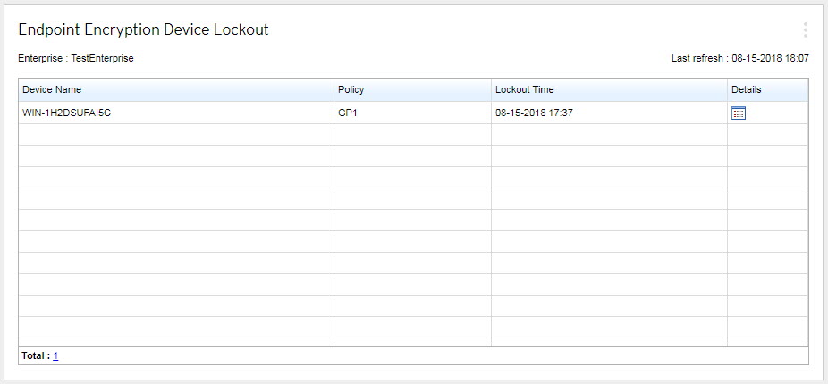The image size is (828, 384).
Task: Open the Total count link 1
Action: click(55, 355)
